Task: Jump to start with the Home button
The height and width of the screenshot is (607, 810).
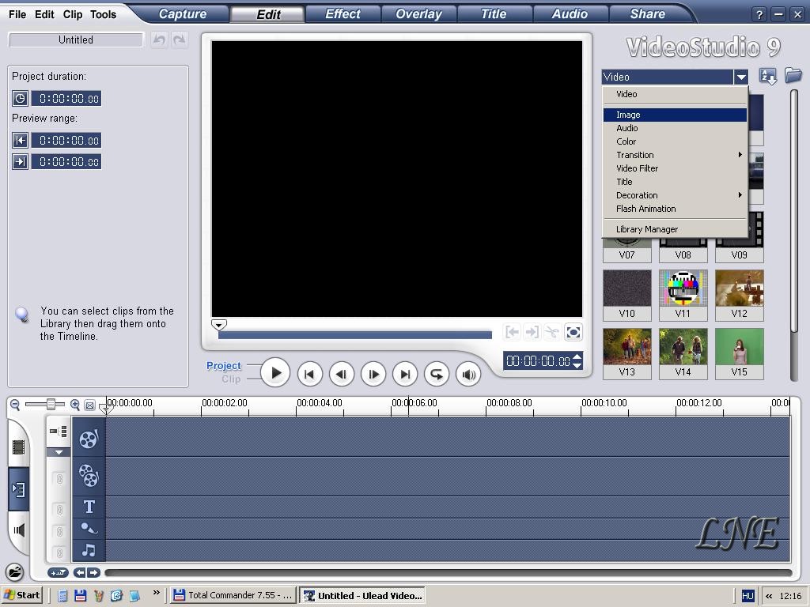Action: [x=309, y=374]
